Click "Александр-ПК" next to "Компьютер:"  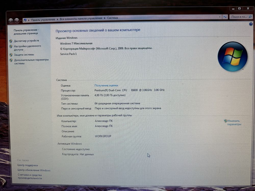pos(104,121)
